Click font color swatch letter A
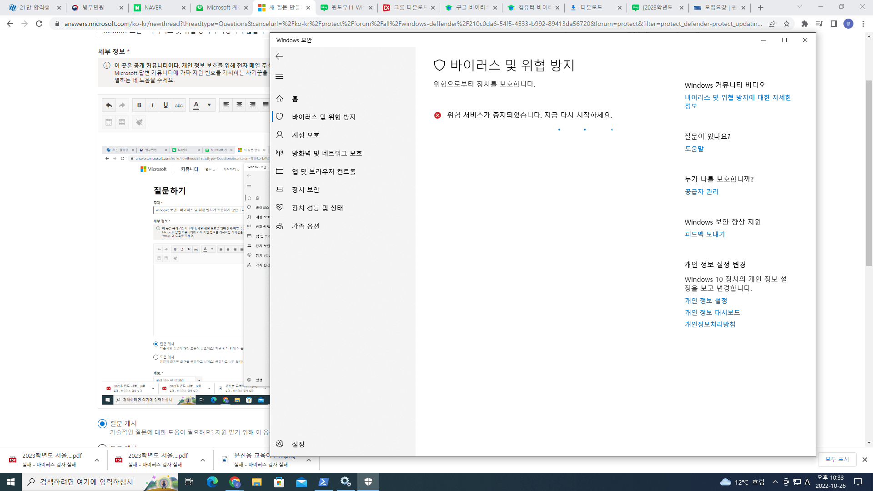This screenshot has height=491, width=873. point(196,105)
